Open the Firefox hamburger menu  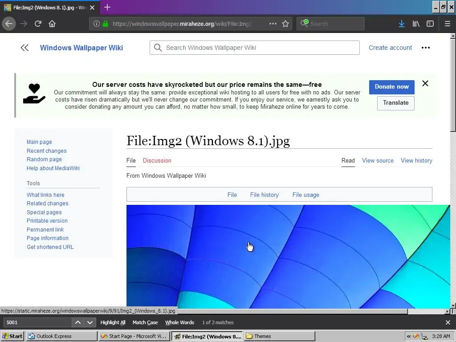point(448,24)
